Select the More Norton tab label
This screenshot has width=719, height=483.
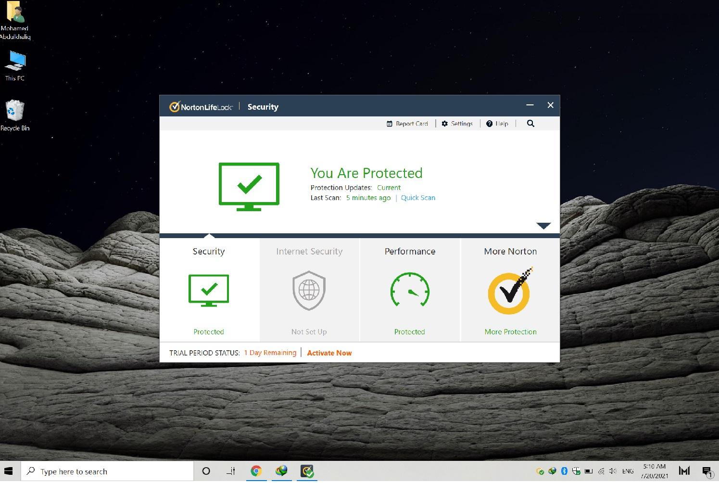[x=510, y=252]
